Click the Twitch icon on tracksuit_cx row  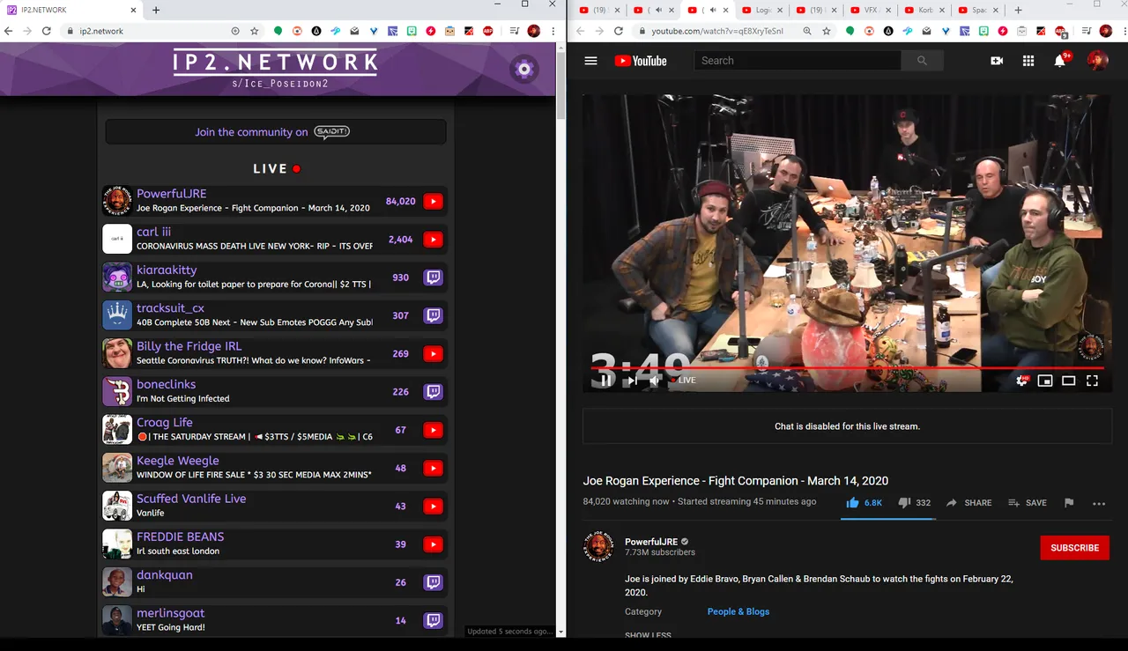(433, 315)
